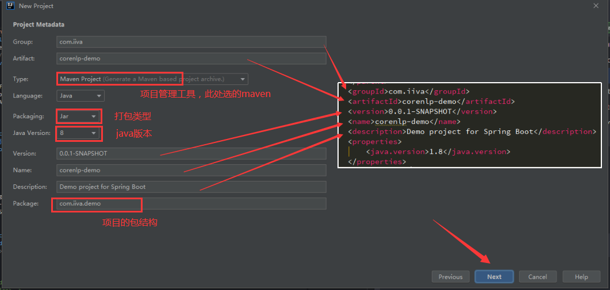This screenshot has height=290, width=610.
Task: Click the Package: label
Action: coord(26,204)
